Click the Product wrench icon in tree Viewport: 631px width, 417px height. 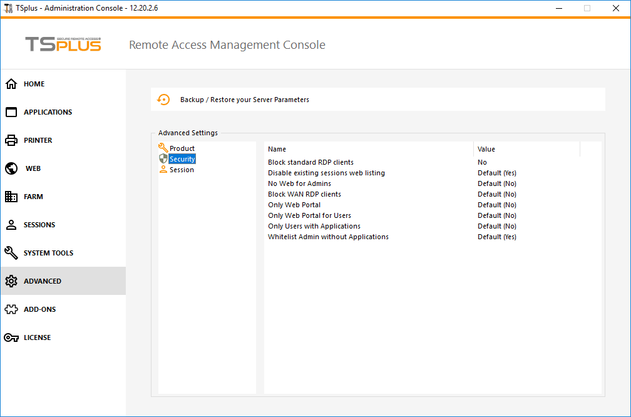tap(163, 148)
